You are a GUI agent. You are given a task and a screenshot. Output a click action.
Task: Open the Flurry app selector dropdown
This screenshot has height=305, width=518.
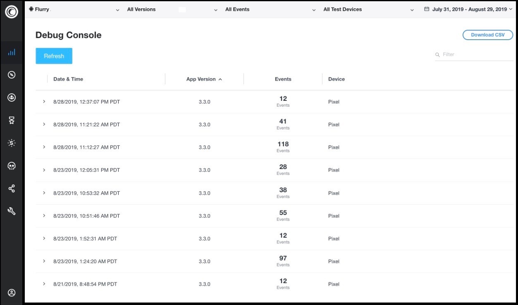click(x=74, y=10)
